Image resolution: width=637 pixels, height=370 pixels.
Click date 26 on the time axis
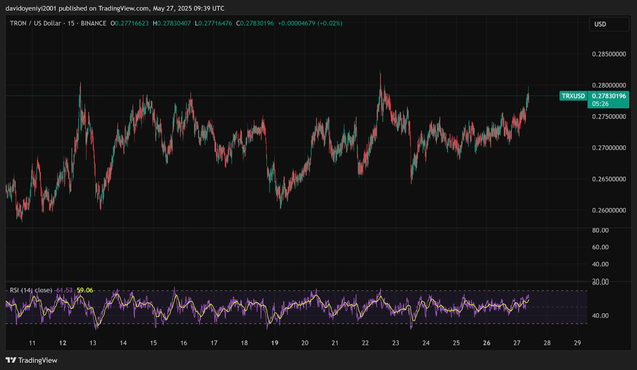coord(487,343)
